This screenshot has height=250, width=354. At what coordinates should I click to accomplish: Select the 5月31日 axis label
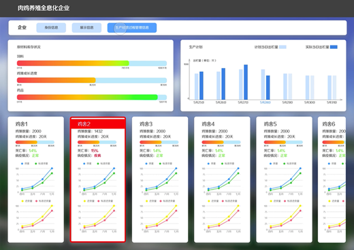pyautogui.click(x=332, y=103)
